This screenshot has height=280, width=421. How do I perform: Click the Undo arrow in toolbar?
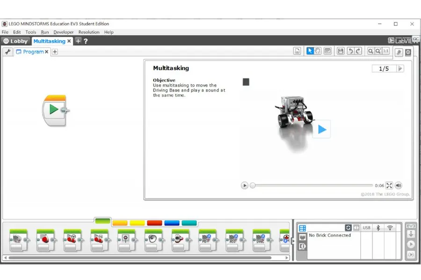350,51
